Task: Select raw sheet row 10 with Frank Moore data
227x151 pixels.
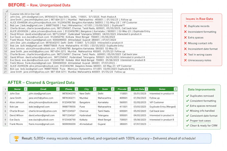Action: [90, 40]
